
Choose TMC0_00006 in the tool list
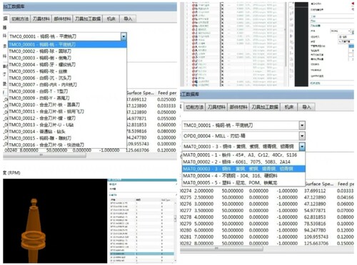click(67, 78)
